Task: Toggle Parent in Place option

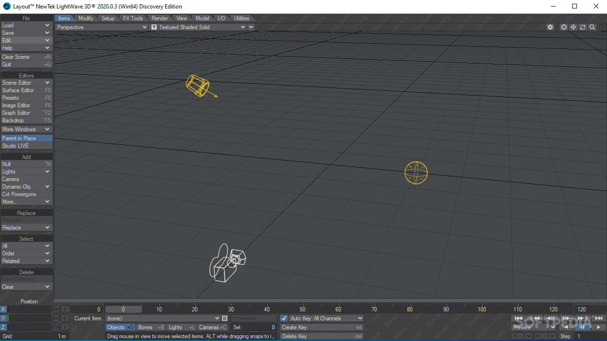Action: tap(26, 138)
